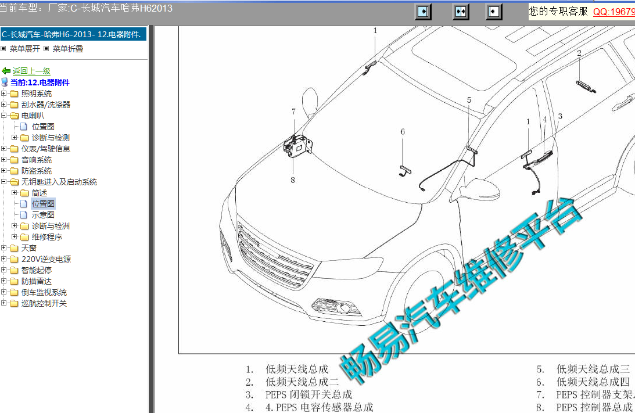
Task: Expand the 维修程序 subfolder
Action: (x=14, y=237)
